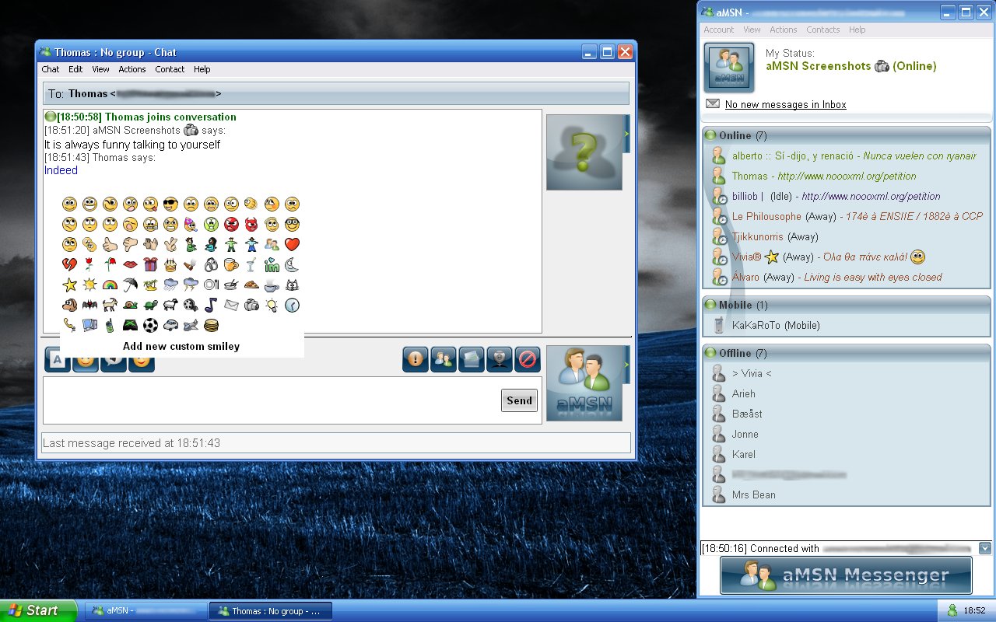This screenshot has height=622, width=996.
Task: Choose the red lips emoticon
Action: point(131,265)
